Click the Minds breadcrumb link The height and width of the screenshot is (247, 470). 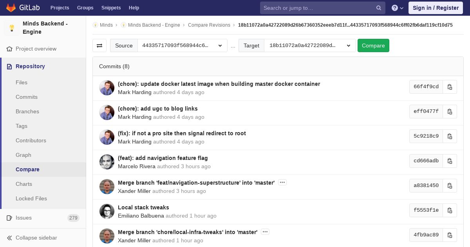(x=106, y=25)
